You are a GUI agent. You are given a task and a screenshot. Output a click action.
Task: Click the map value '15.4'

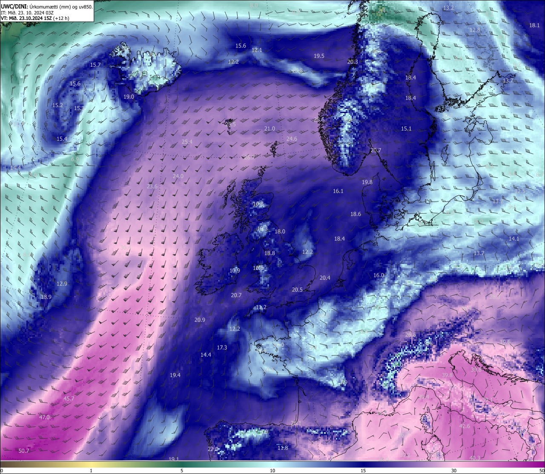coord(62,139)
